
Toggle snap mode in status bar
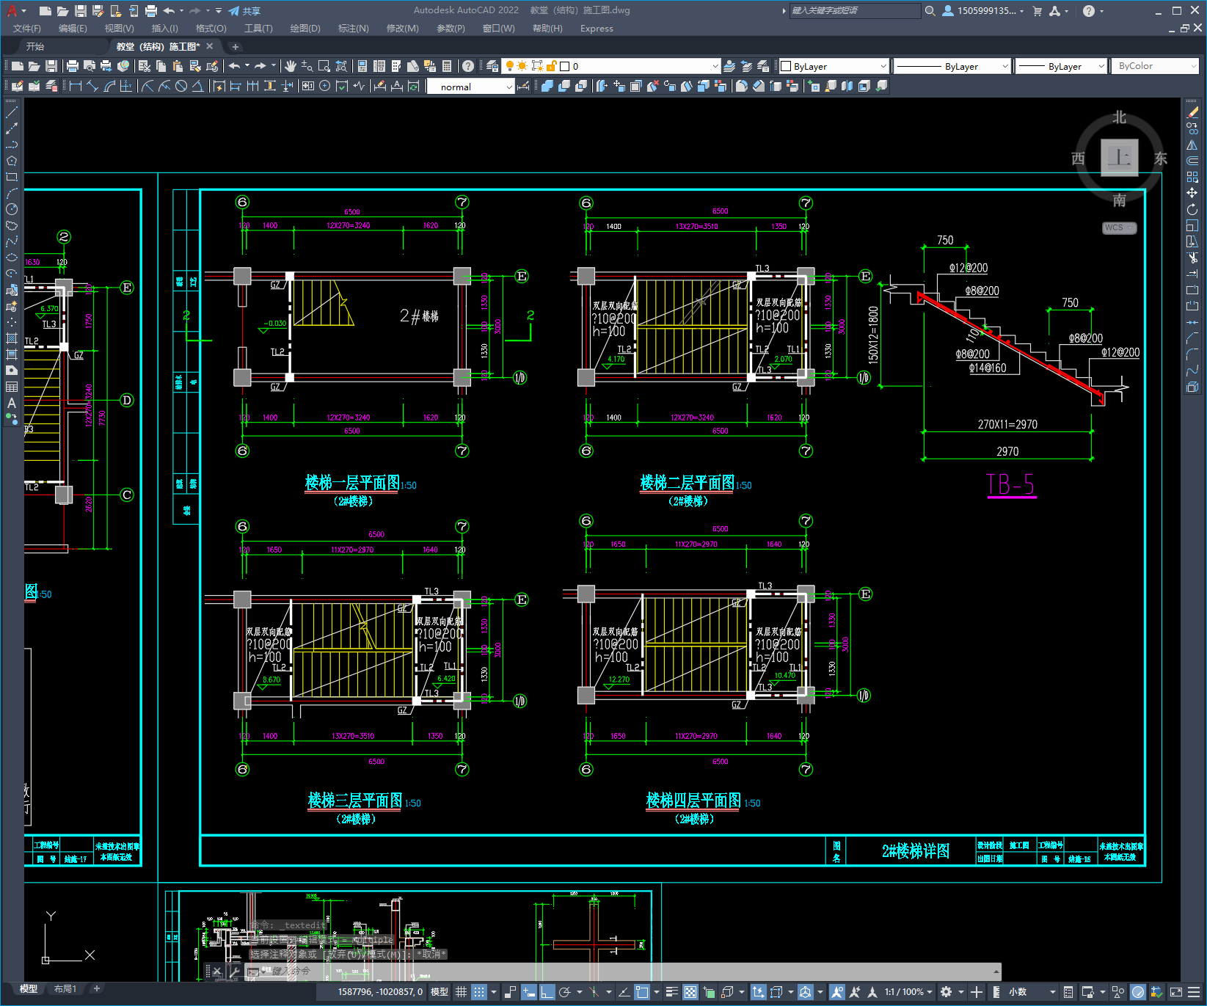[479, 992]
